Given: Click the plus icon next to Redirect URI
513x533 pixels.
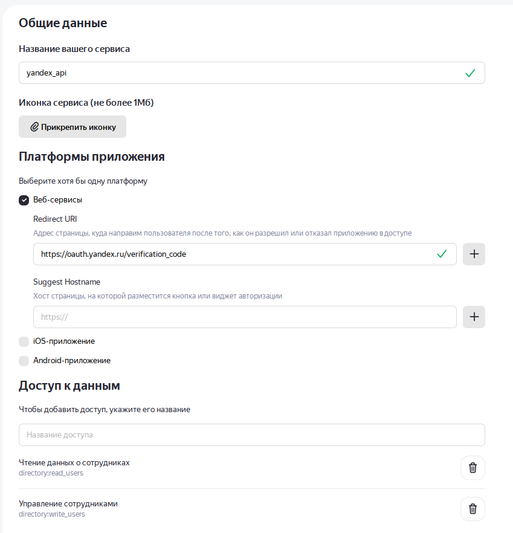Looking at the screenshot, I should coord(474,254).
